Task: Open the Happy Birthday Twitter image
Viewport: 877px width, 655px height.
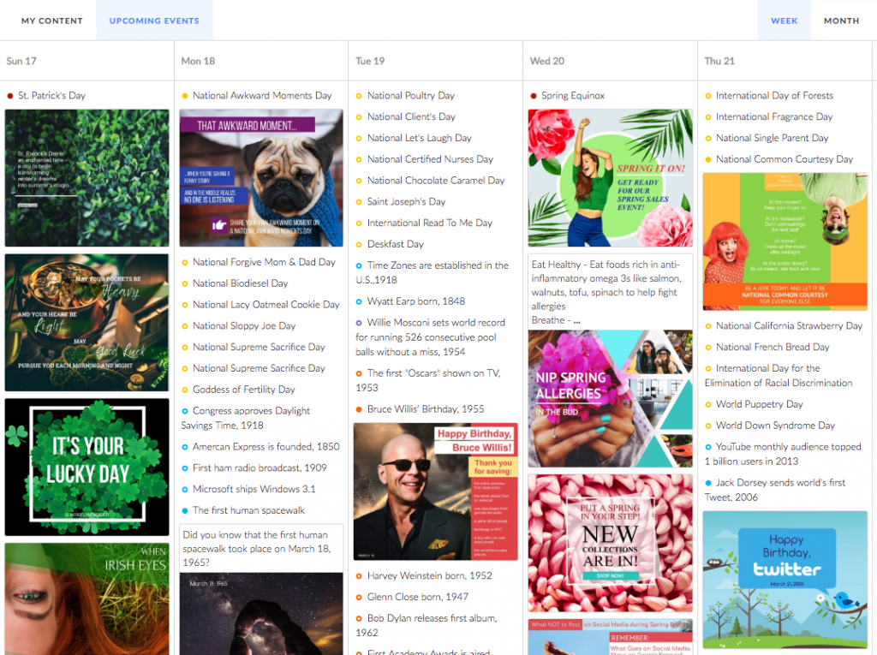Action: click(x=785, y=580)
